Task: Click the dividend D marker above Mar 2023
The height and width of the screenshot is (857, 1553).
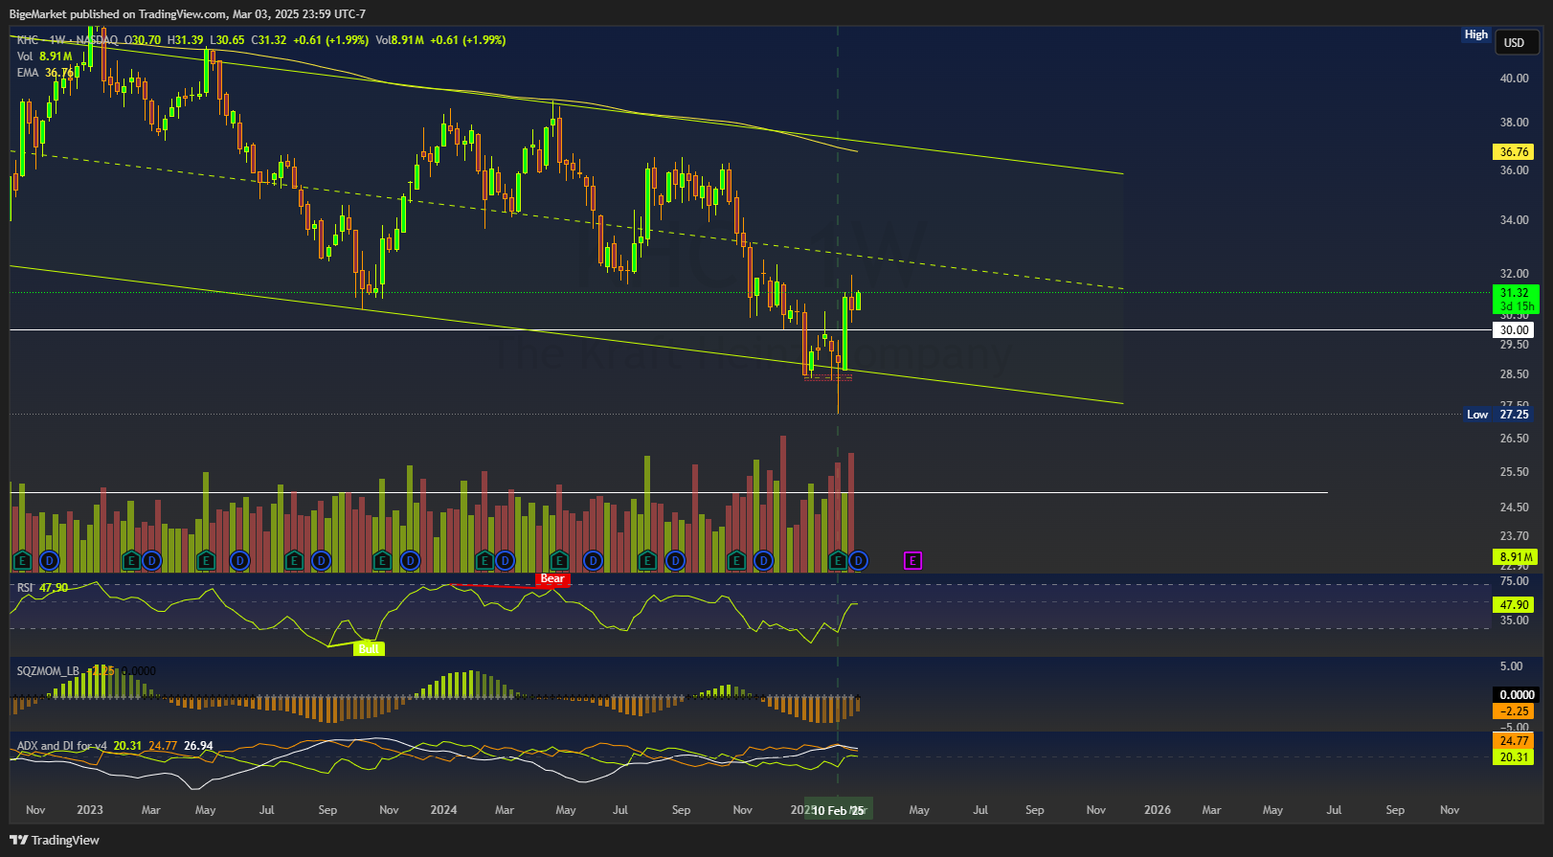Action: 152,561
